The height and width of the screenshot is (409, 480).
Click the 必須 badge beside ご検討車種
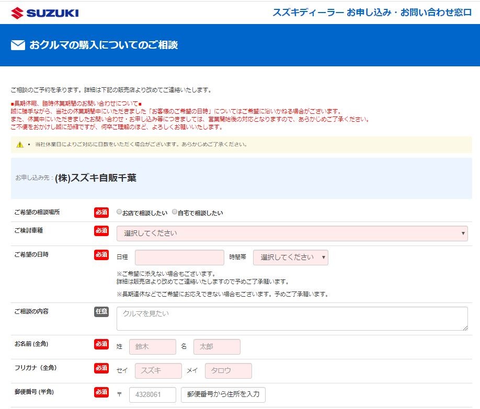(101, 231)
